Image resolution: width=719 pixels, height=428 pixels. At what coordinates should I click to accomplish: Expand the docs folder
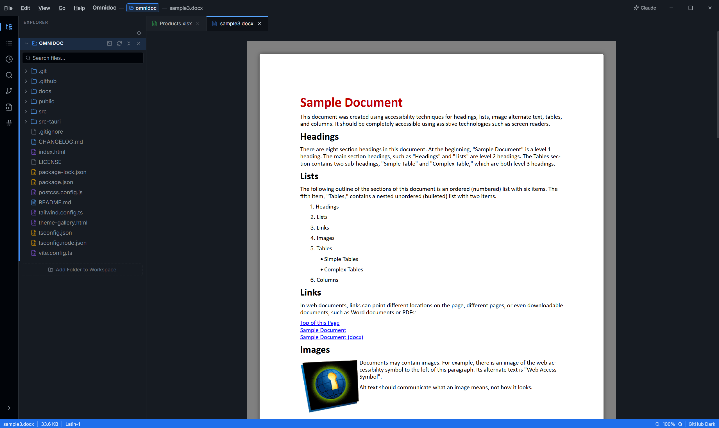coord(26,91)
